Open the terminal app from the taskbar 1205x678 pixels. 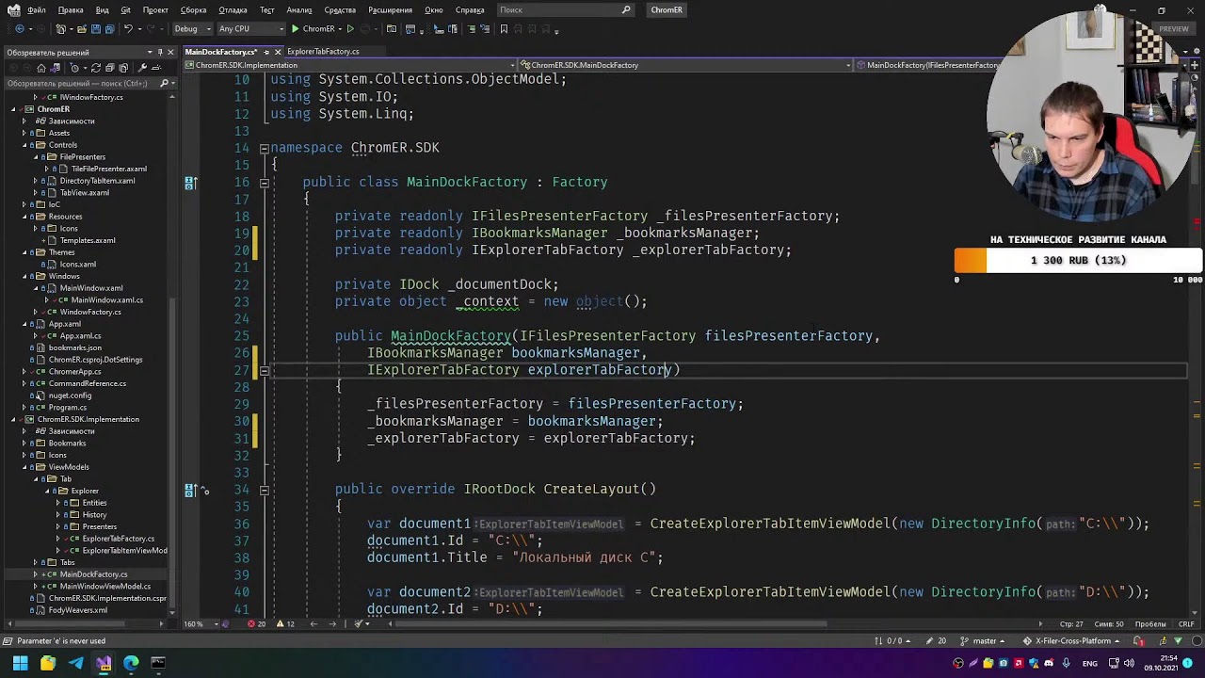click(158, 664)
